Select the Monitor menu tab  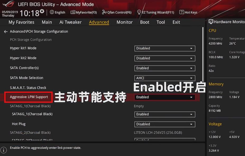tap(124, 22)
